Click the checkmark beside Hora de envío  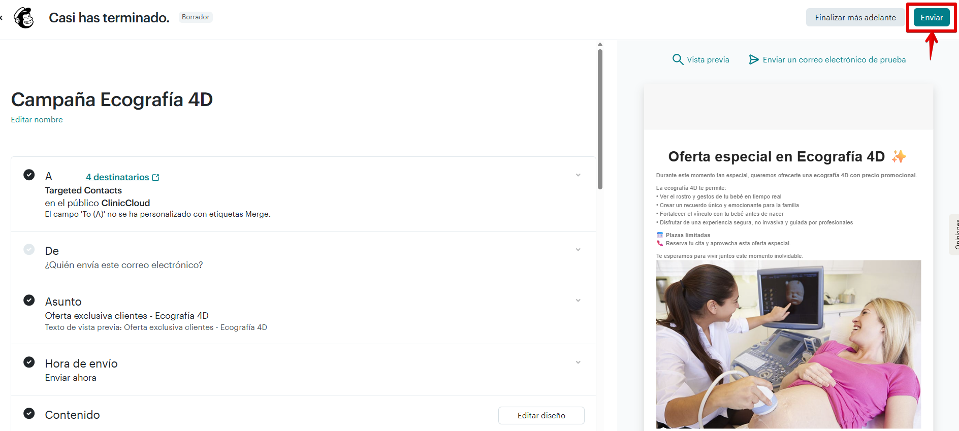point(29,362)
